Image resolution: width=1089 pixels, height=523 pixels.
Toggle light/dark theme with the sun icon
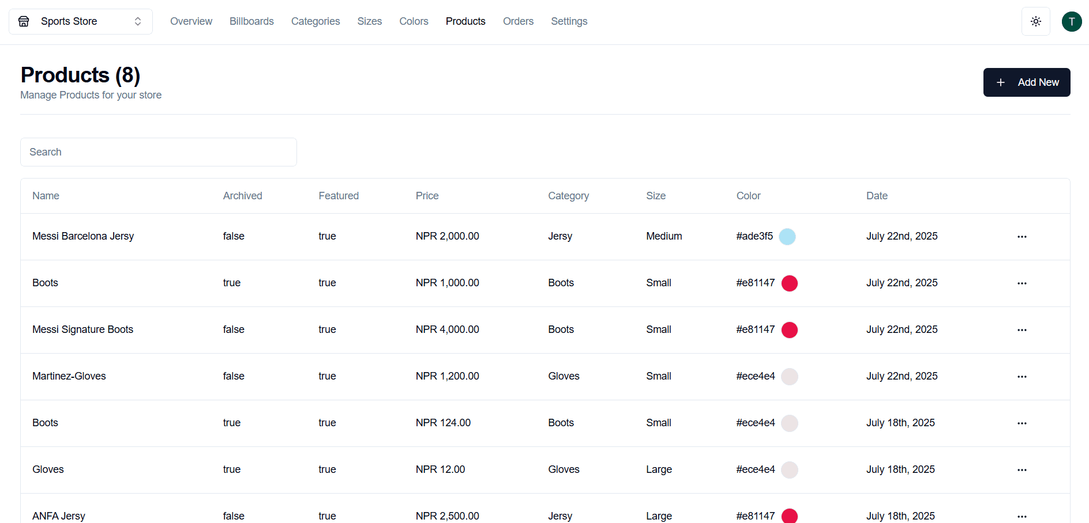coord(1035,21)
